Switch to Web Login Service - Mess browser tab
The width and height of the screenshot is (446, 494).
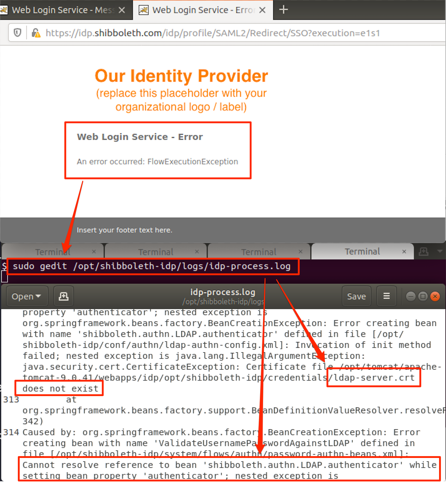pyautogui.click(x=61, y=10)
